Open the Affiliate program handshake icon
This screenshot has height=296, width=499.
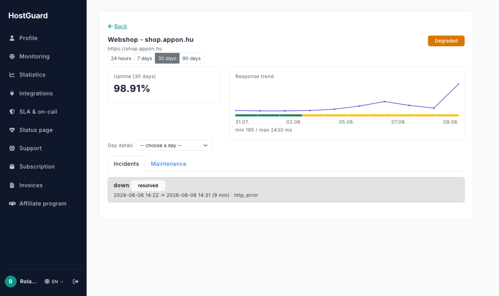(12, 203)
